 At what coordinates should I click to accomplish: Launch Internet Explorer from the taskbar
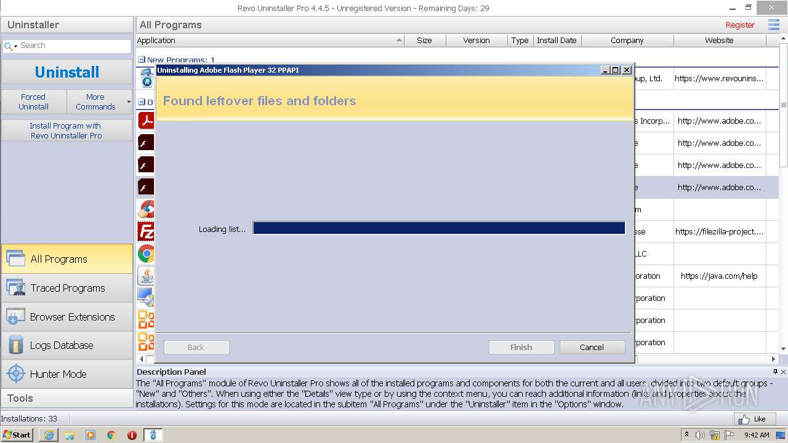49,435
